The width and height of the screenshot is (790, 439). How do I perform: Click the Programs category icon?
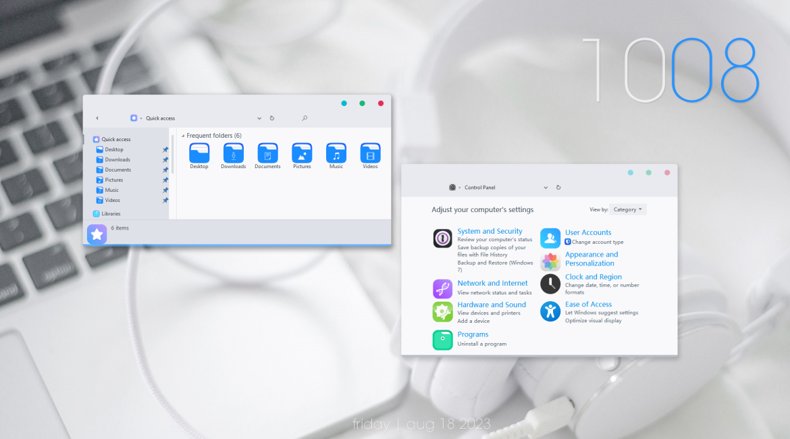[x=442, y=340]
